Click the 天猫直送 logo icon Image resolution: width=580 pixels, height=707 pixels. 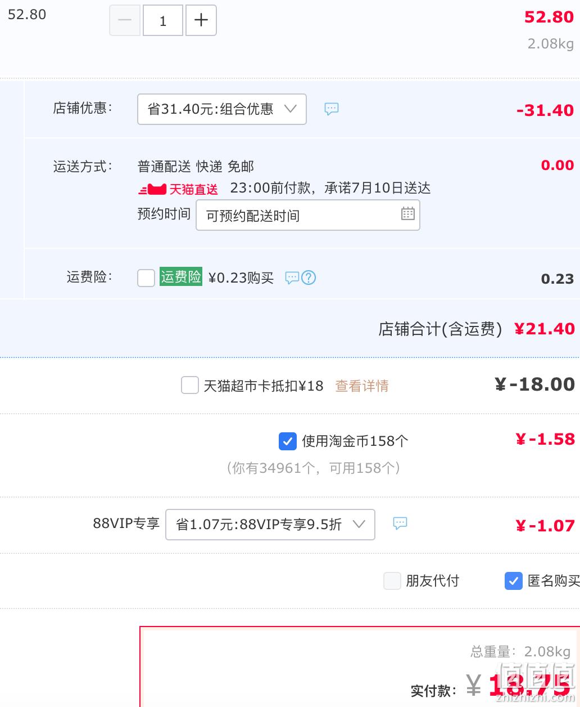pyautogui.click(x=152, y=190)
